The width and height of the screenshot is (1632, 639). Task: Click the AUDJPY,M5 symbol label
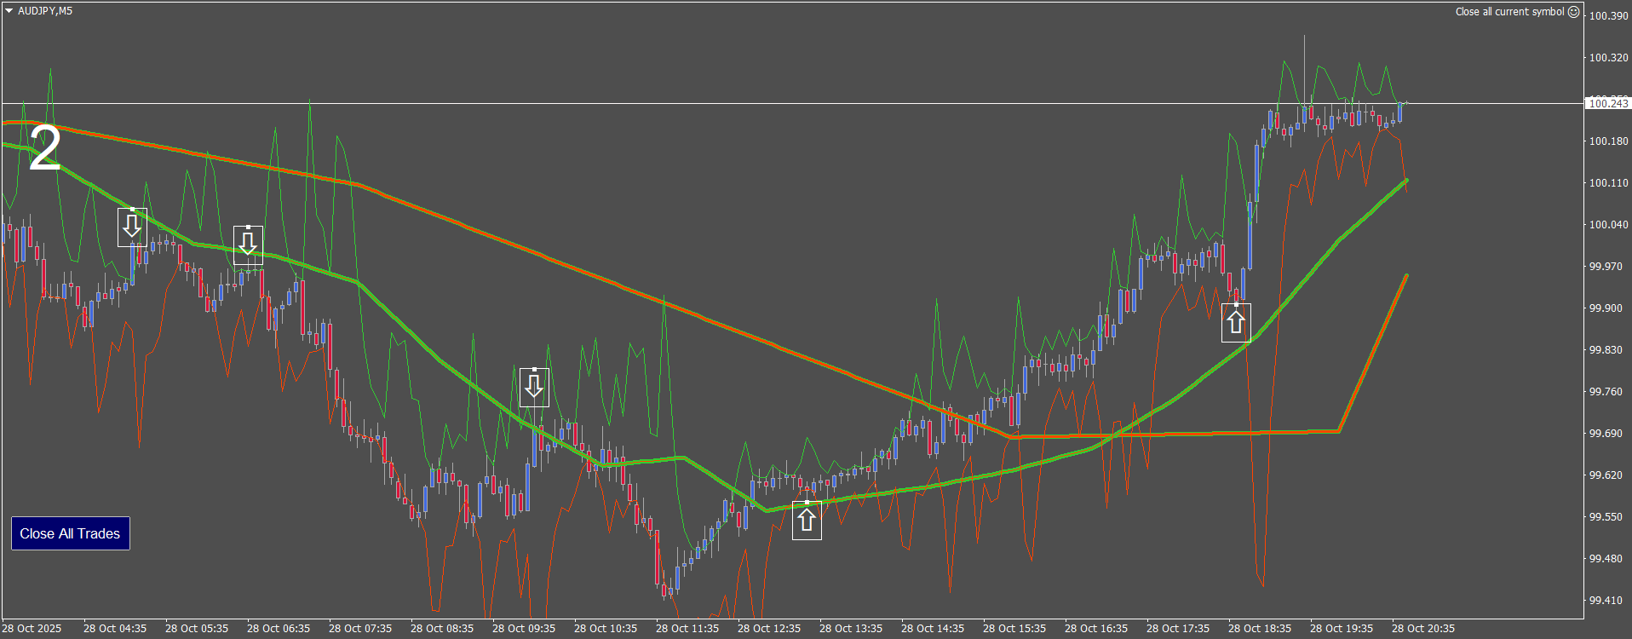(45, 11)
